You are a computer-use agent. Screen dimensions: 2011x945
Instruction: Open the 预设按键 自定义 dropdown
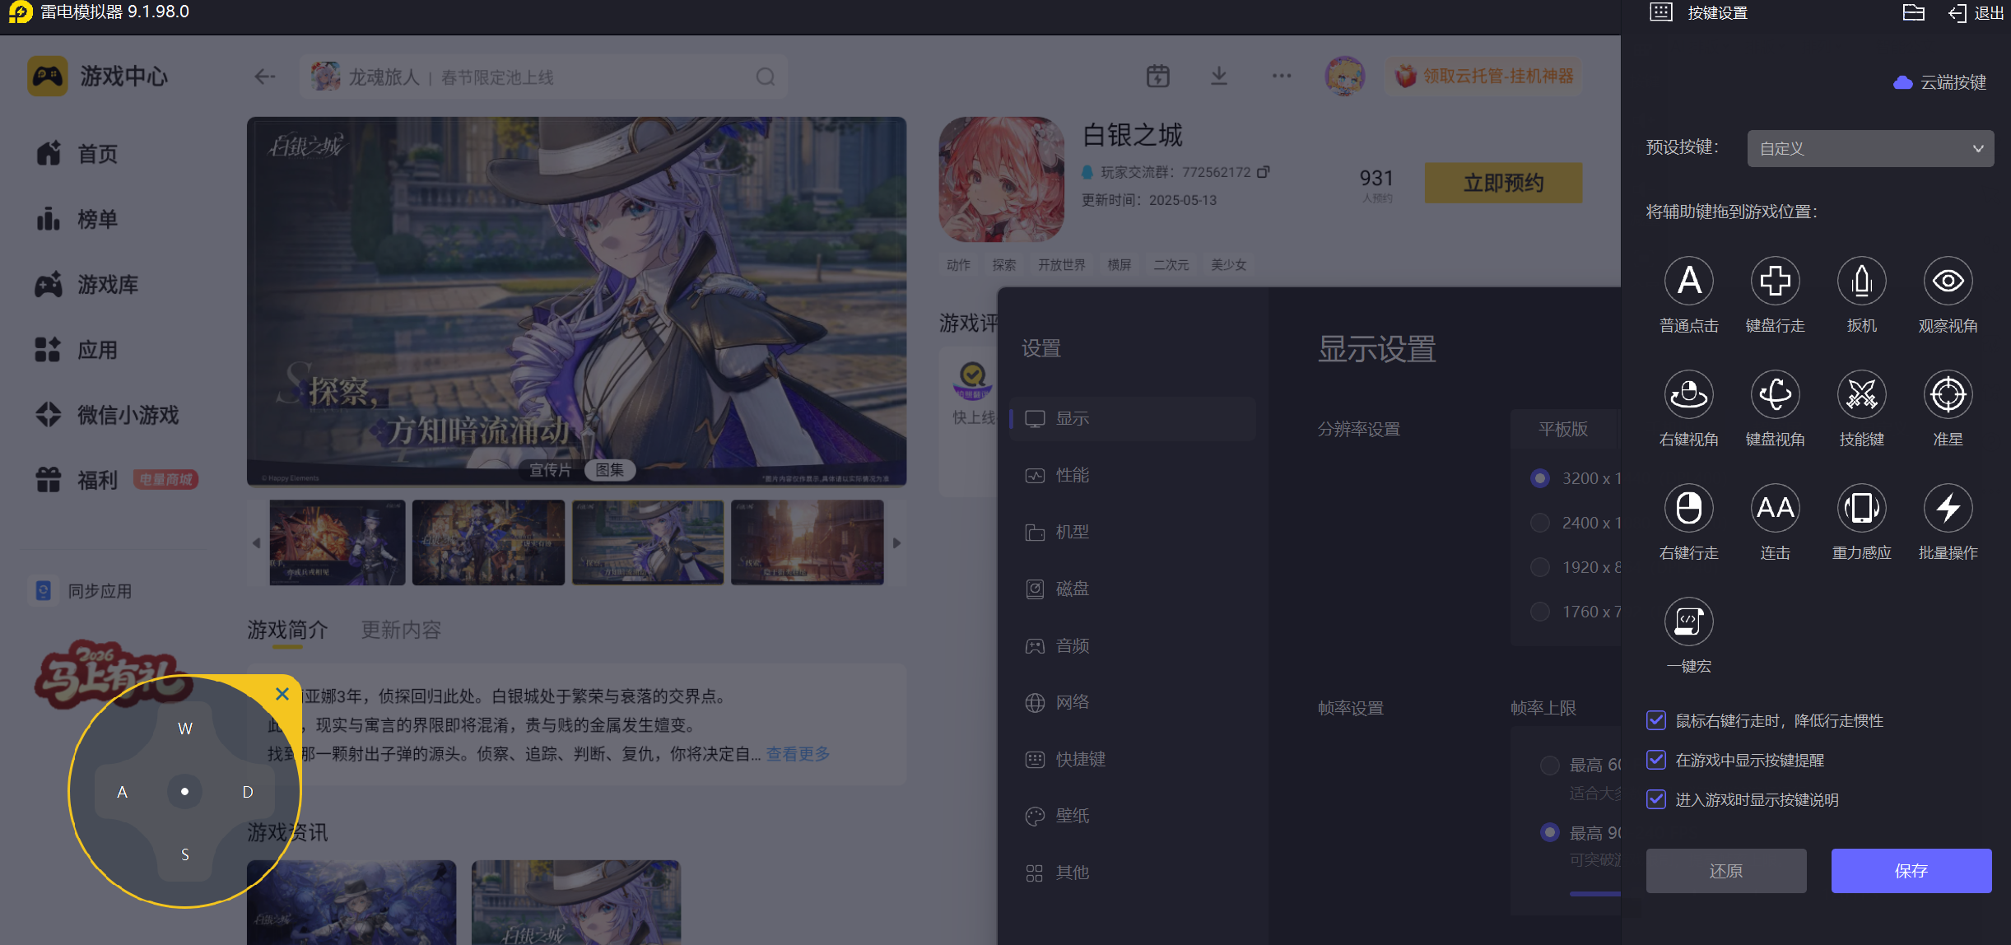pos(1870,148)
